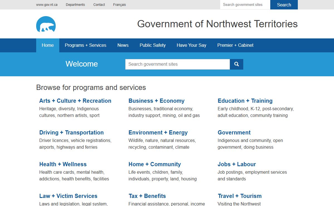Select the Home tab
This screenshot has width=334, height=206.
tap(48, 45)
